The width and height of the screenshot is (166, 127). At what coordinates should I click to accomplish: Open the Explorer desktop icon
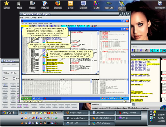click(83, 5)
